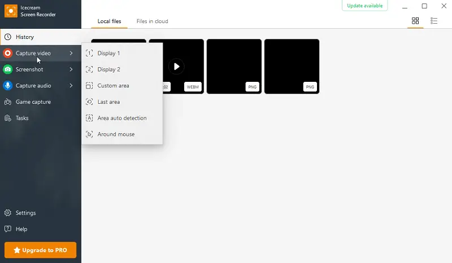Open the History section in sidebar
The width and height of the screenshot is (452, 263).
coord(25,37)
